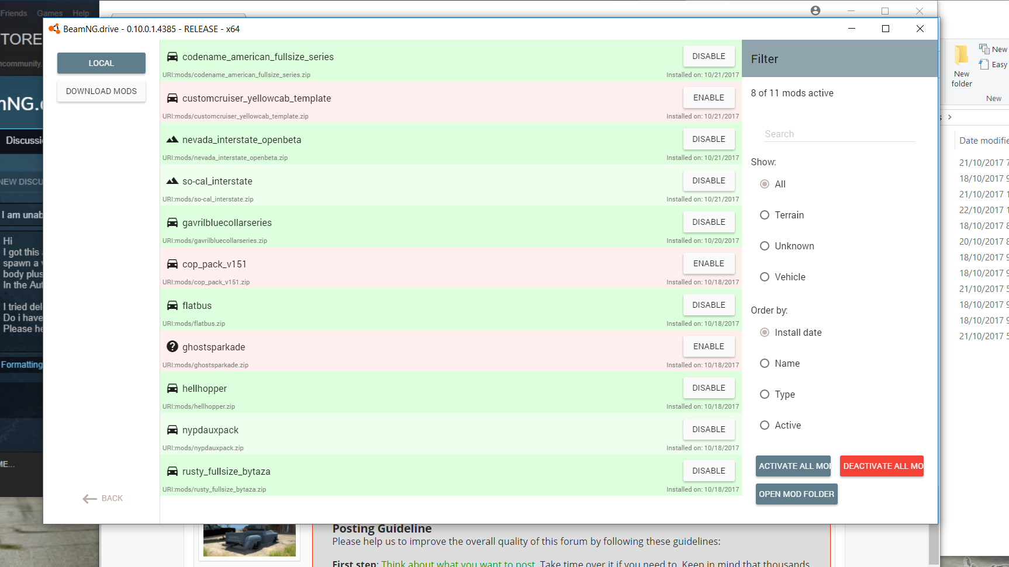
Task: Click the vehicle icon beside flatbus
Action: pos(172,305)
